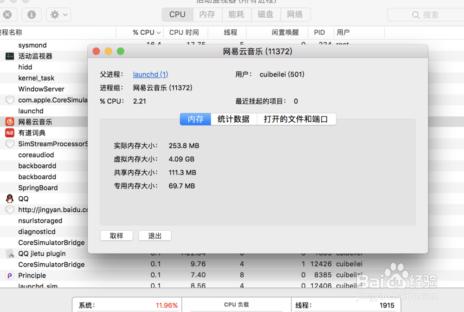Click PID 8385 in Principle row
This screenshot has height=312, width=464.
pos(323,275)
